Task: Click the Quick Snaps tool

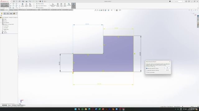Action: [x=61, y=5]
